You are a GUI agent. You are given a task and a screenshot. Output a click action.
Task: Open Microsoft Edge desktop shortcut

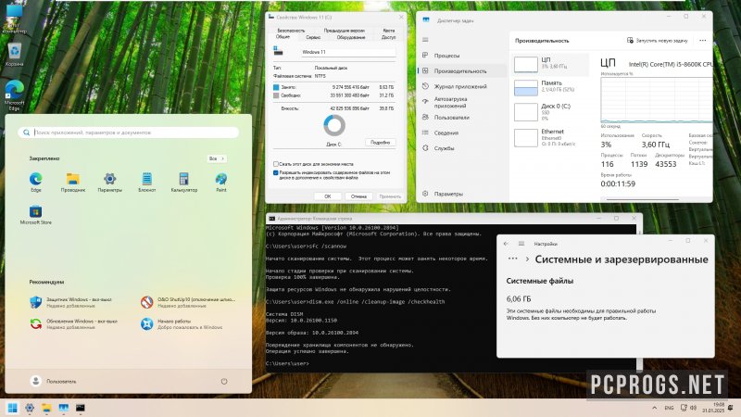15,95
